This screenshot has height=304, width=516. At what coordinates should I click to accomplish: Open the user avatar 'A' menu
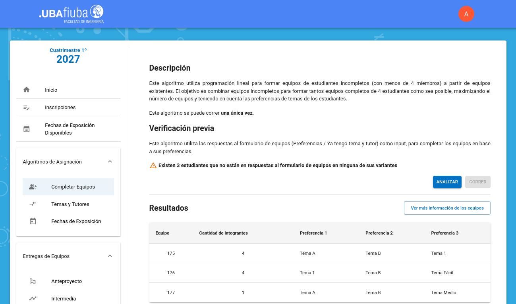point(466,14)
